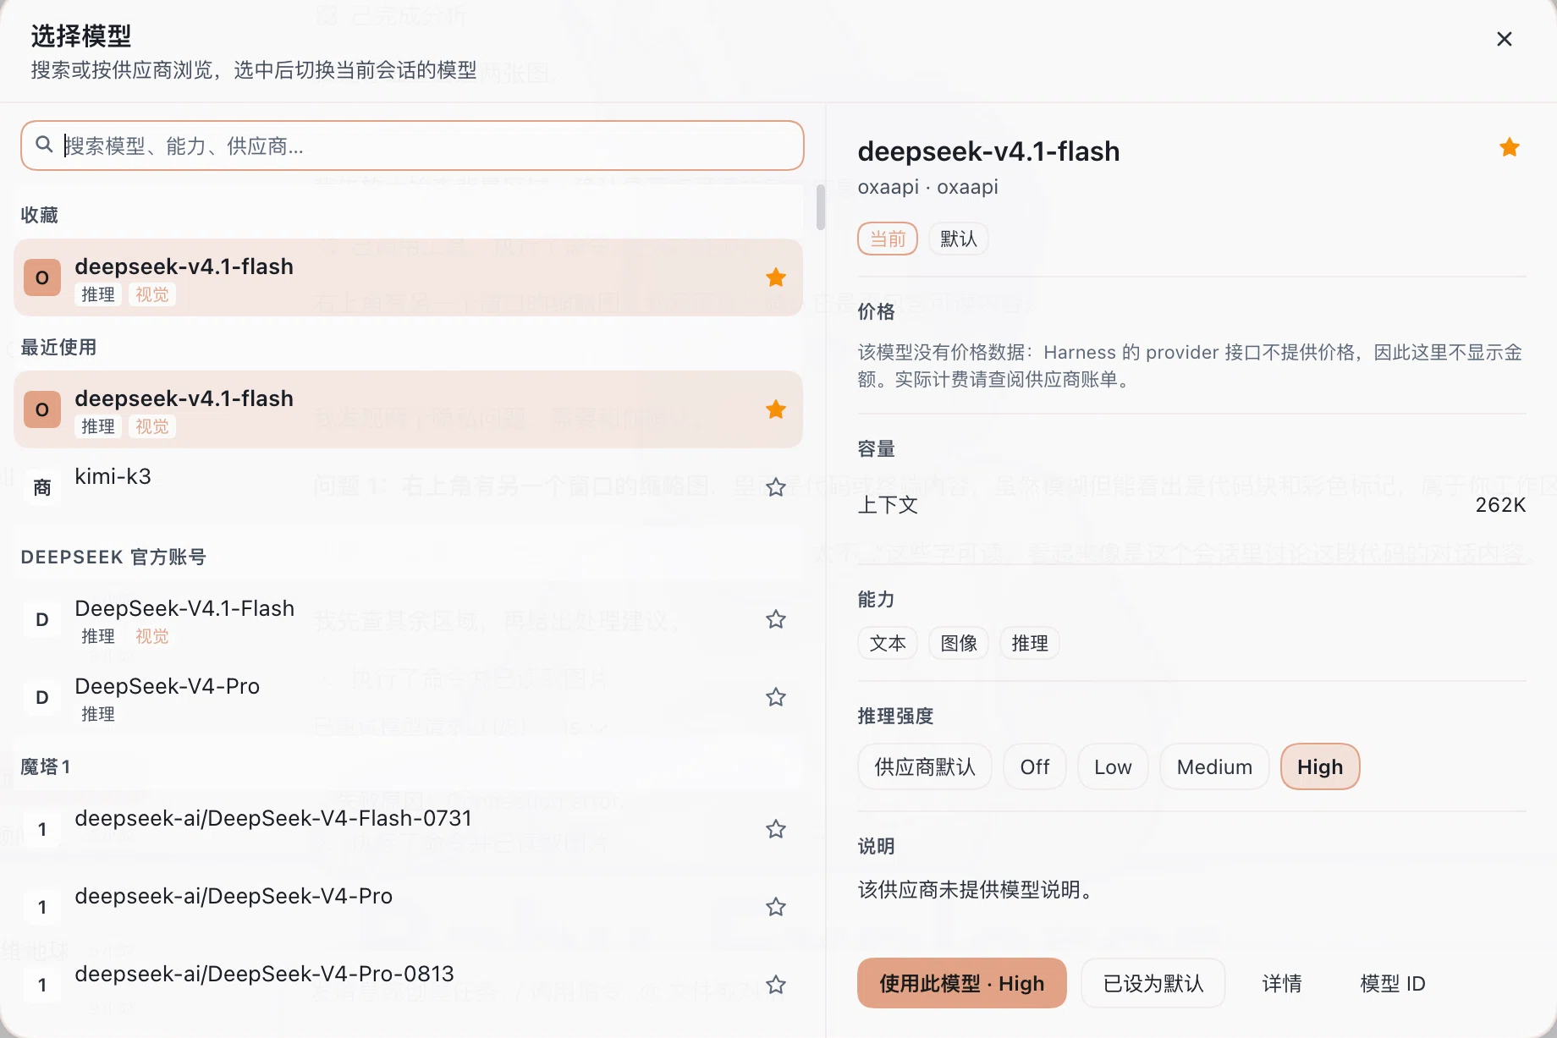Click the model list scrollbar thumb

(x=820, y=206)
